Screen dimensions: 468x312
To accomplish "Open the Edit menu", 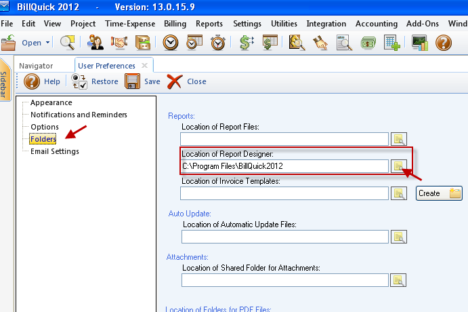I will coord(28,24).
